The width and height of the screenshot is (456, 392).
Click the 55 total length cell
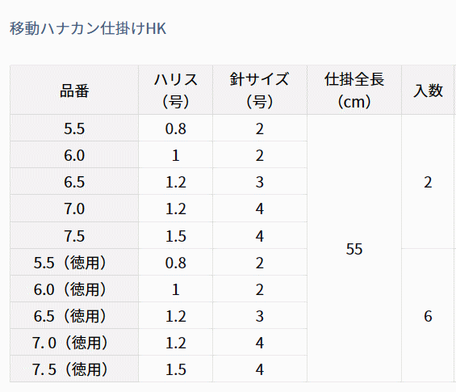[x=354, y=248]
